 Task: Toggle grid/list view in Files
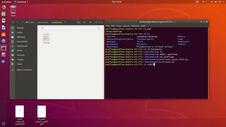pos(84,22)
